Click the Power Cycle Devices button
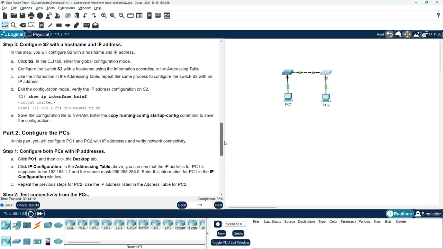This screenshot has width=443, height=249. (31, 214)
